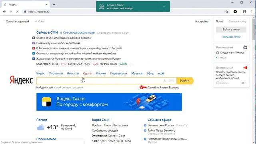Open the Chrome three-dot menu
The height and width of the screenshot is (144, 256).
[x=251, y=12]
